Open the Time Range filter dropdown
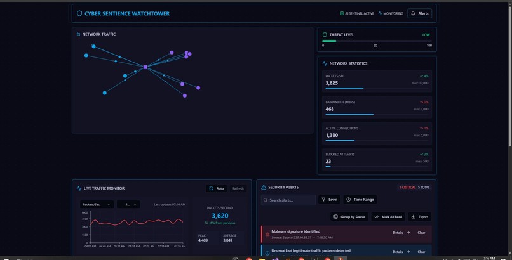The height and width of the screenshot is (260, 512). tap(360, 200)
